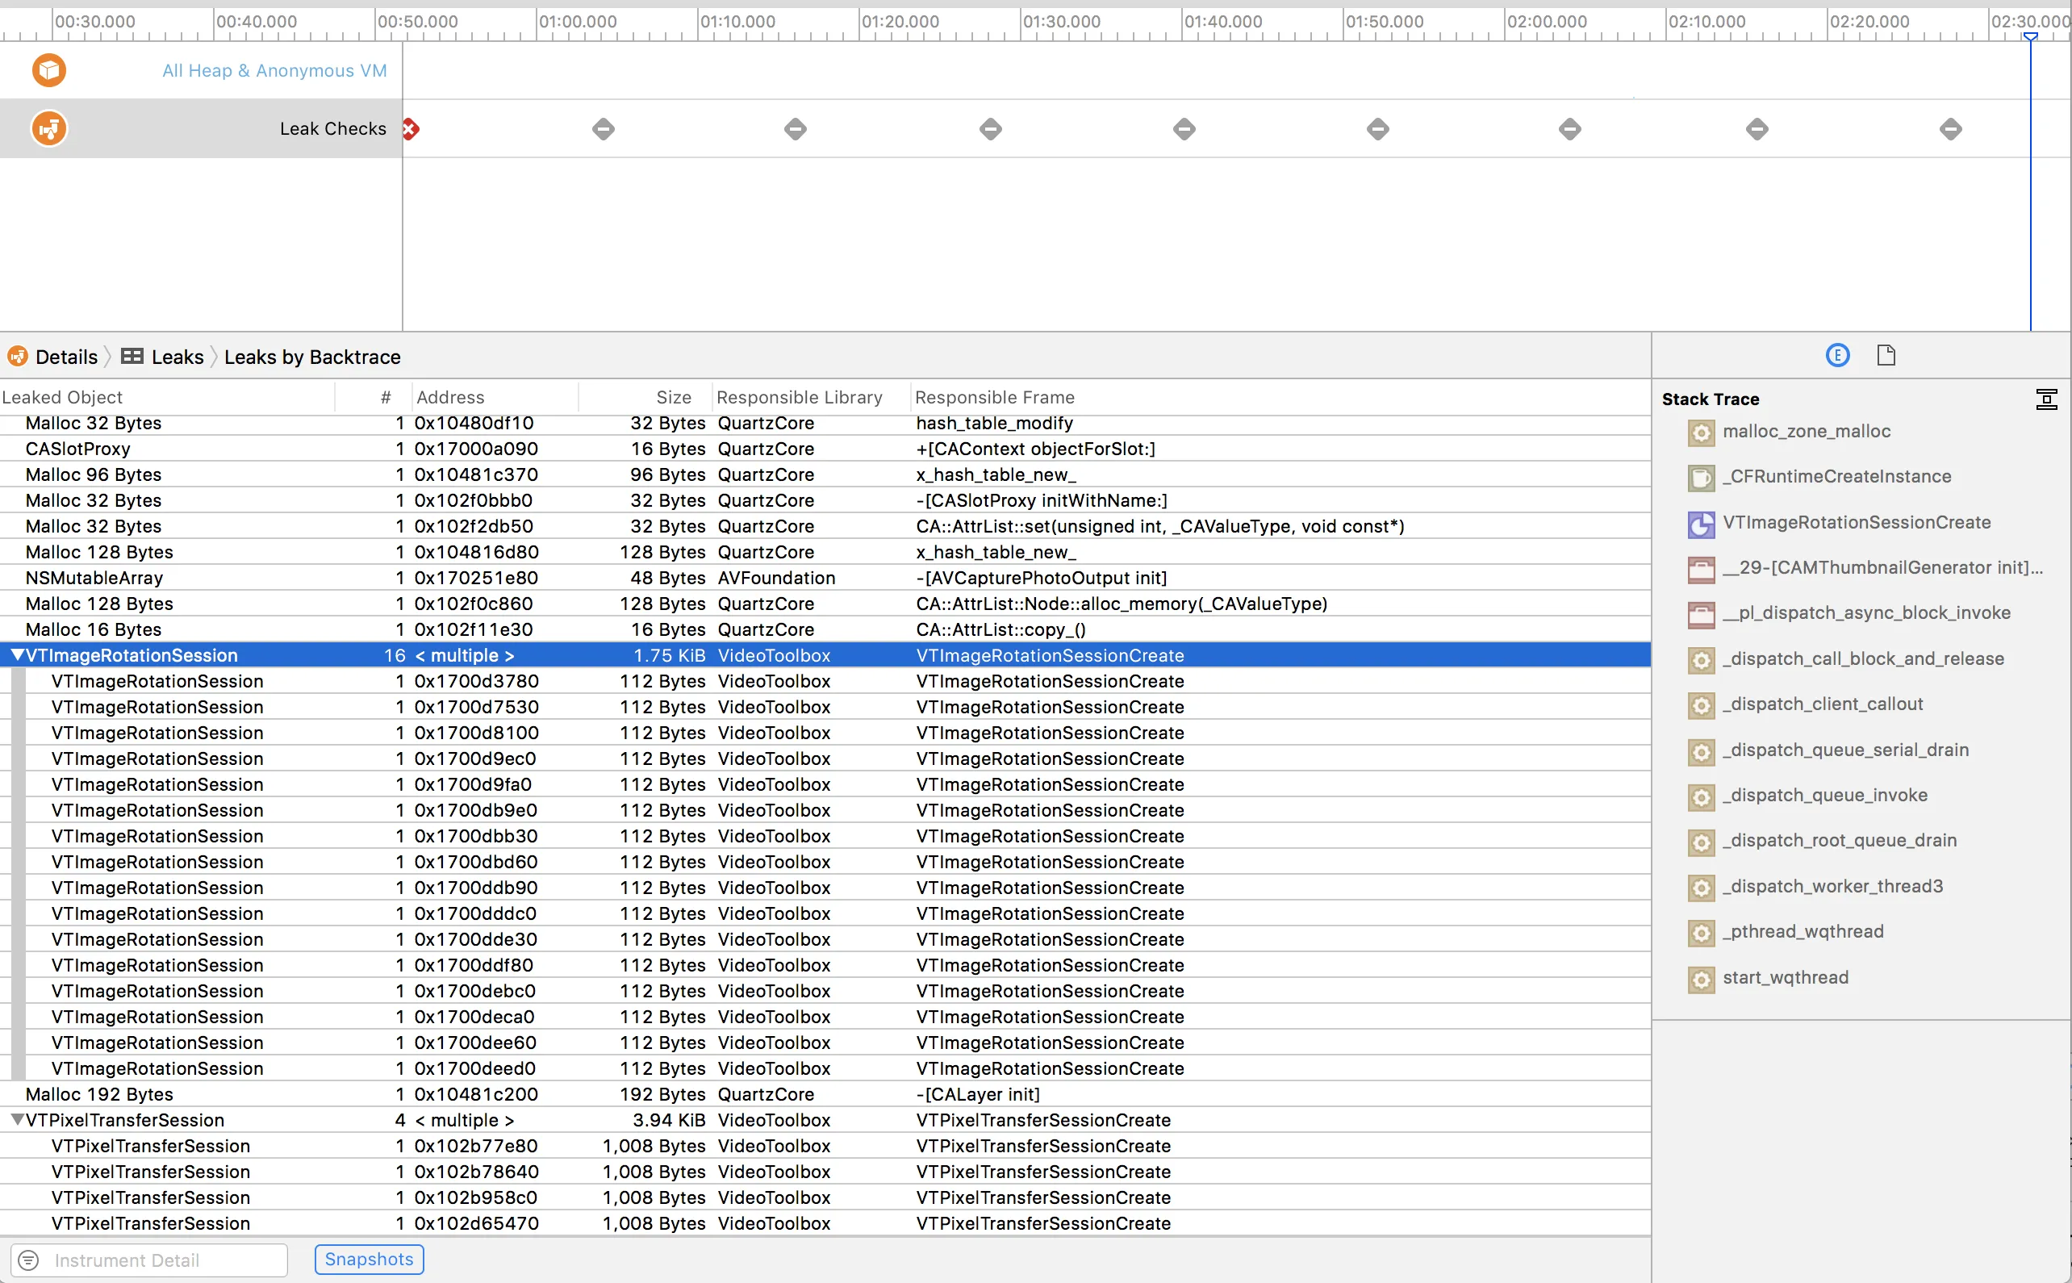
Task: Click the Leak Checks instrument icon
Action: coord(49,129)
